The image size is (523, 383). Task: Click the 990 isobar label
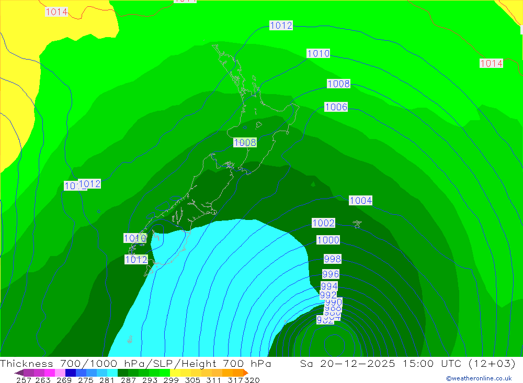click(334, 303)
